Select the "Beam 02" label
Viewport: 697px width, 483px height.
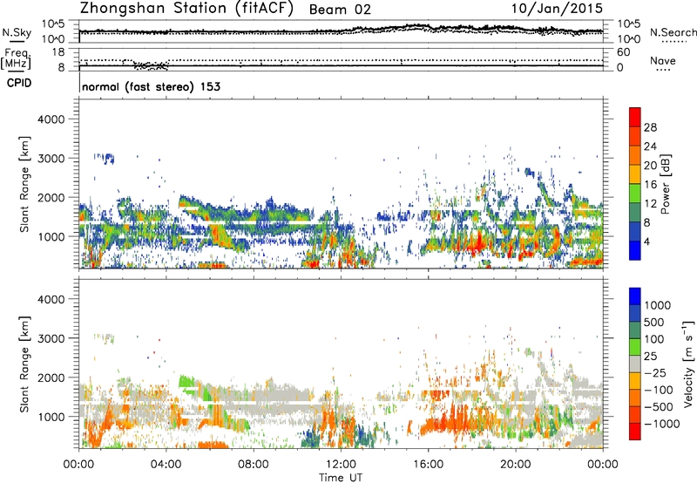(x=340, y=10)
